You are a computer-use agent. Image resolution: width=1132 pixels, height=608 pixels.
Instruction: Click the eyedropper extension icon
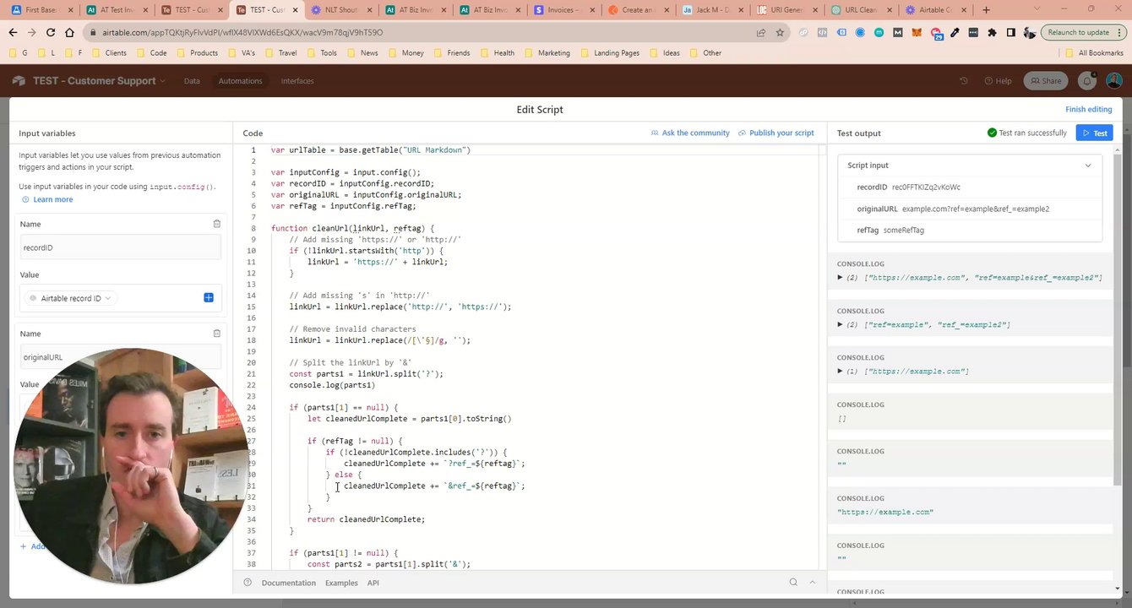click(x=955, y=32)
